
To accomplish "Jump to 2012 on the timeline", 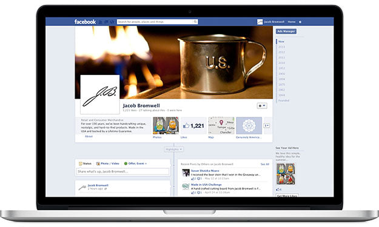I will click(281, 52).
